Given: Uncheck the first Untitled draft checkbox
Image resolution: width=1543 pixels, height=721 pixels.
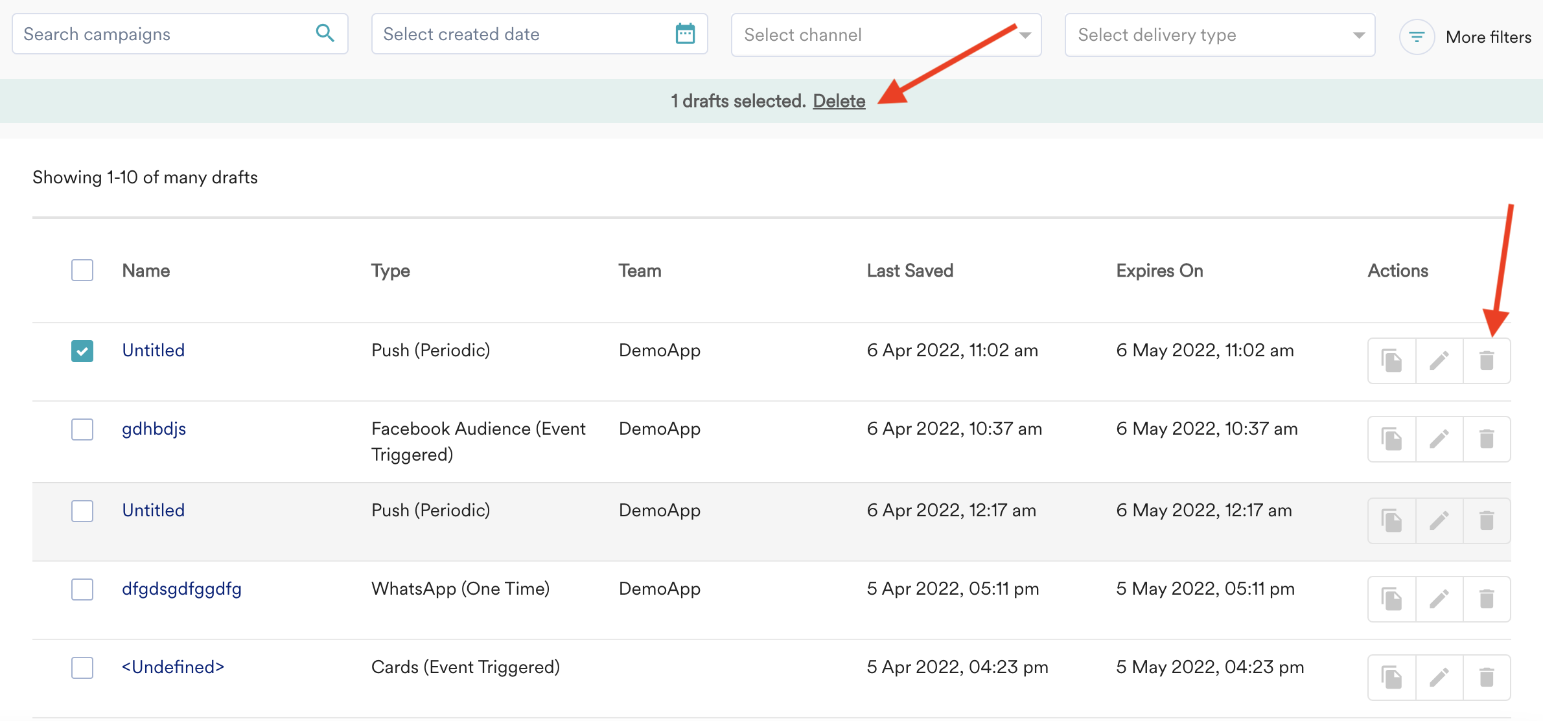Looking at the screenshot, I should tap(82, 350).
